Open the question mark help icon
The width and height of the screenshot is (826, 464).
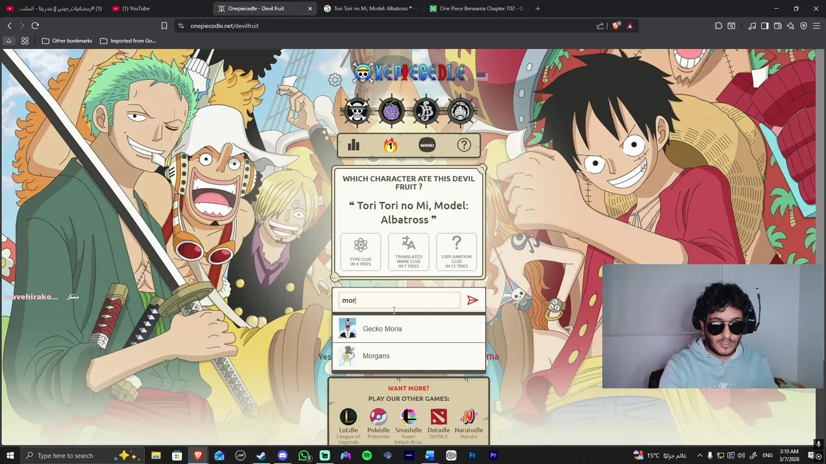464,145
